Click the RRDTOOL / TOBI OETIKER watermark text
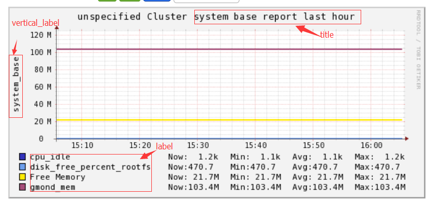The image size is (427, 200). pos(418,50)
